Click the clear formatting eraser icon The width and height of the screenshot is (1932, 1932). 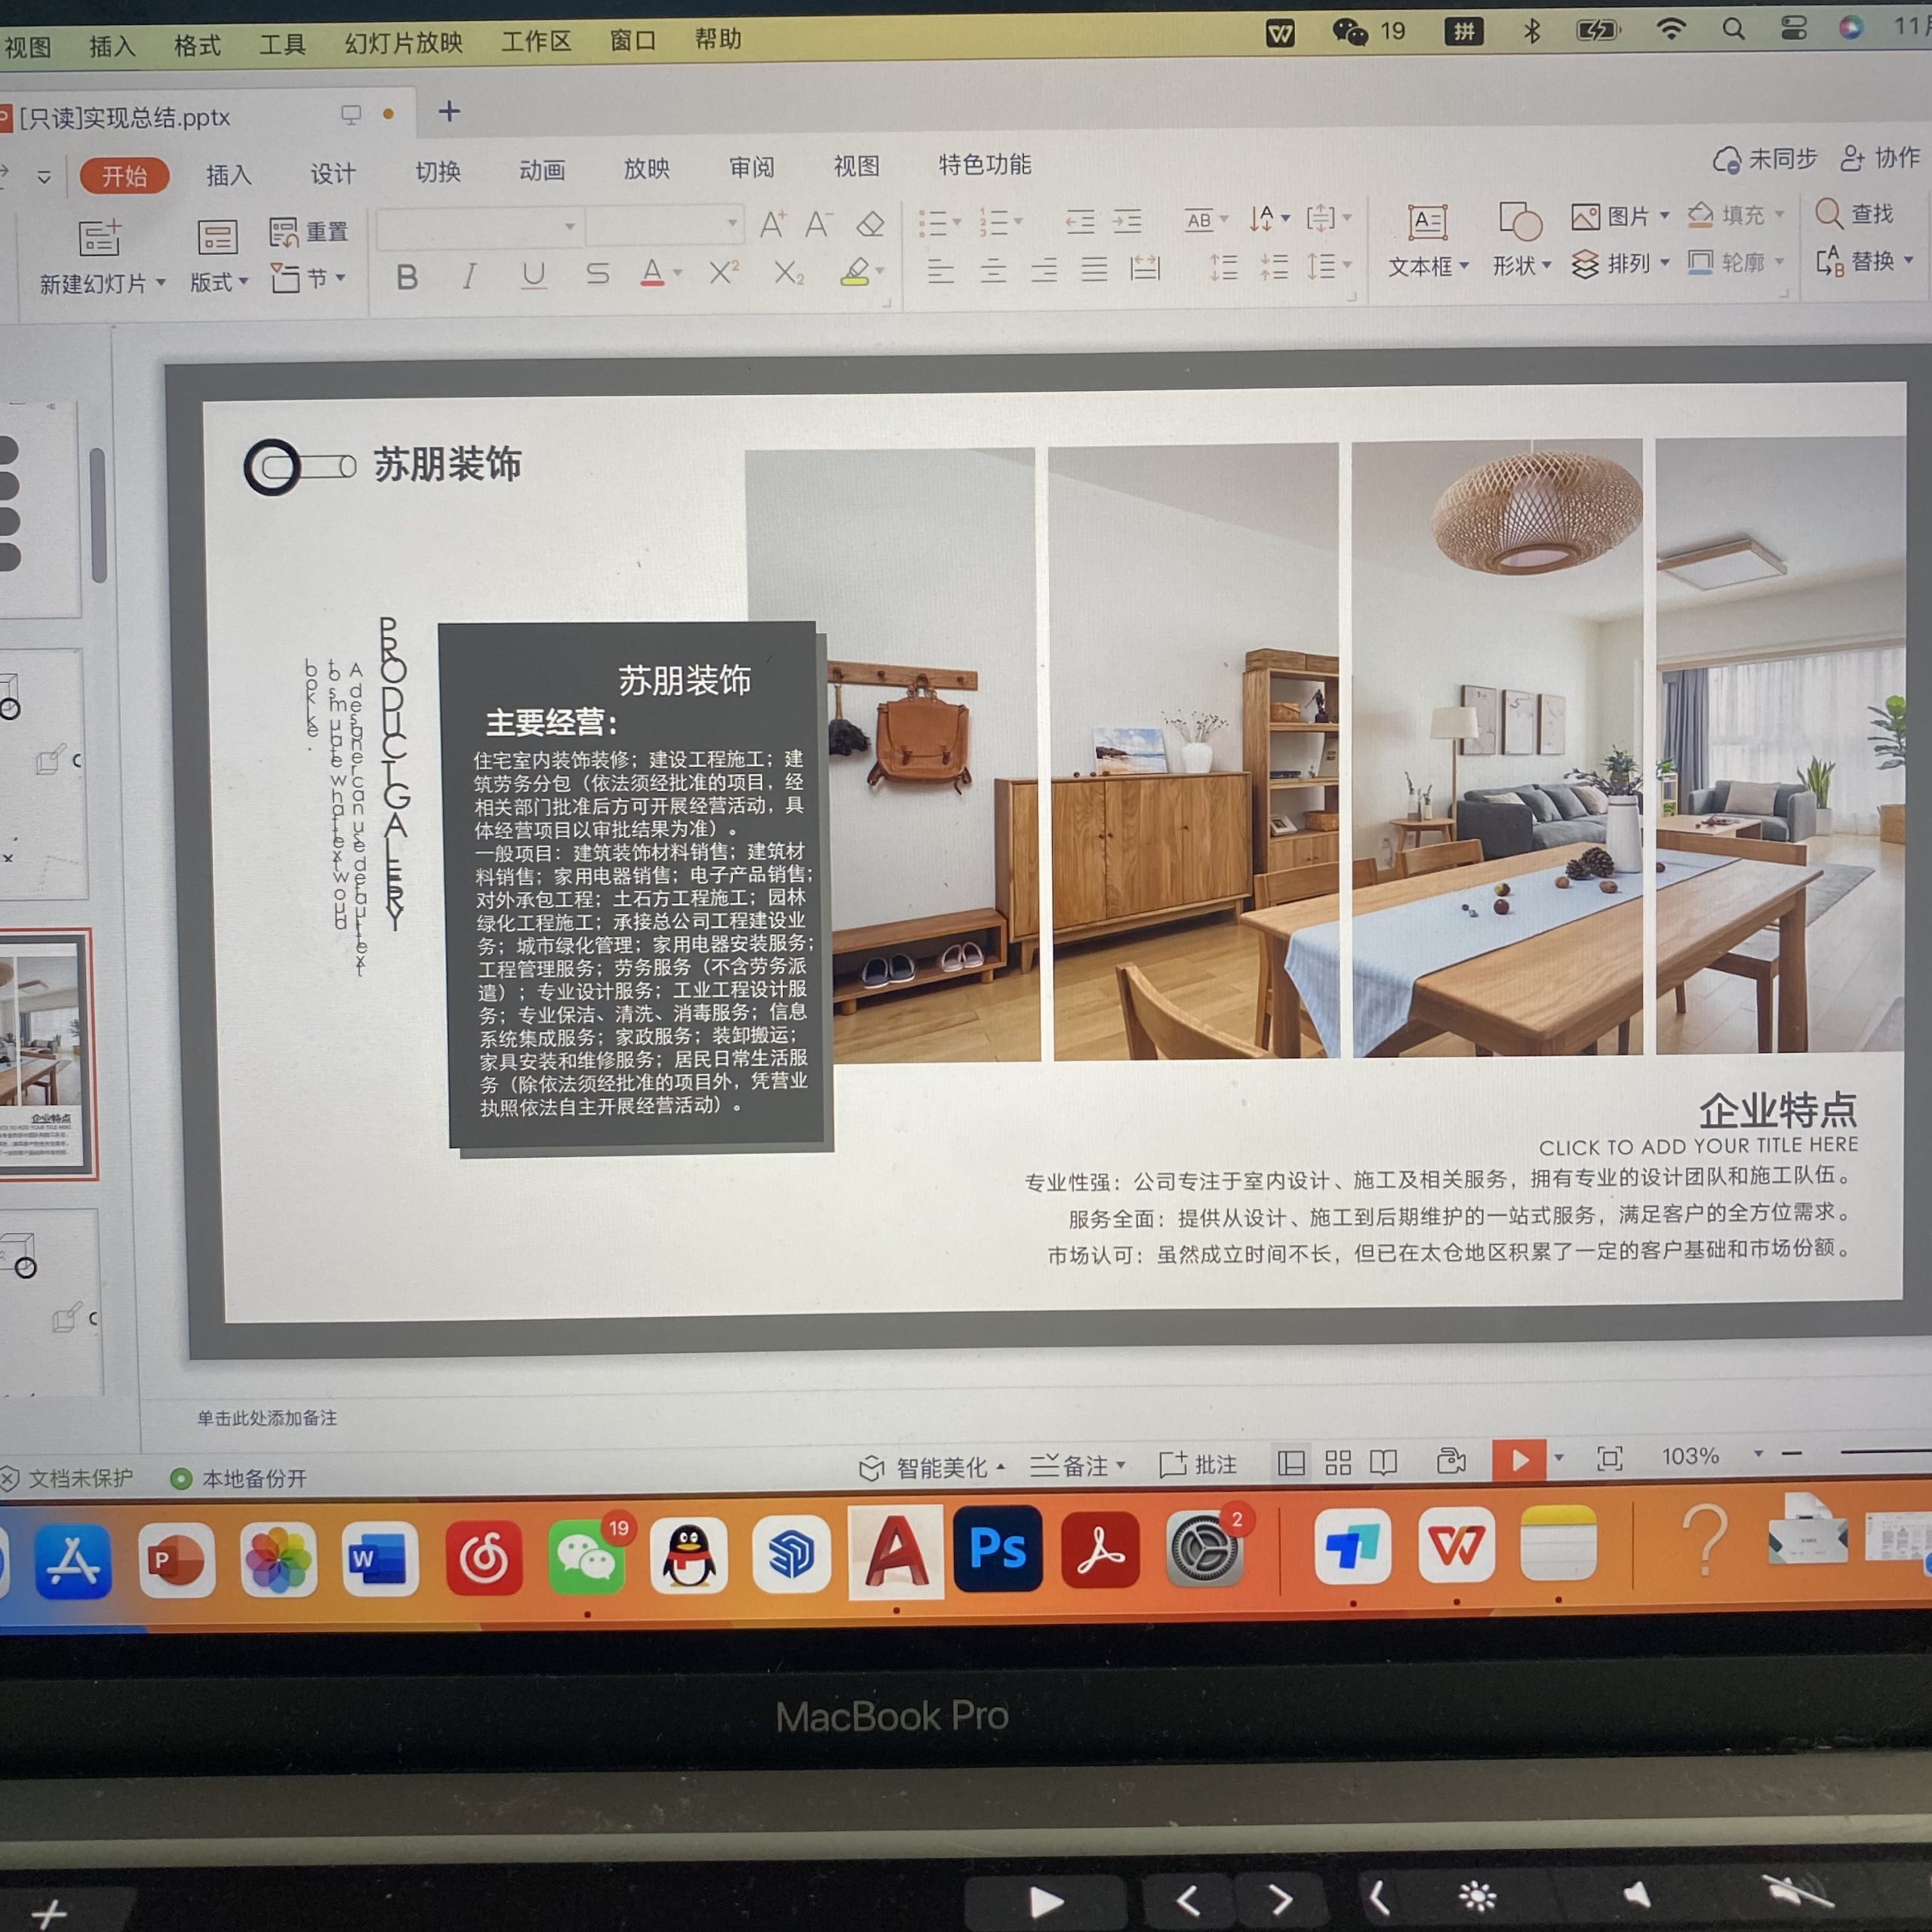coord(870,224)
